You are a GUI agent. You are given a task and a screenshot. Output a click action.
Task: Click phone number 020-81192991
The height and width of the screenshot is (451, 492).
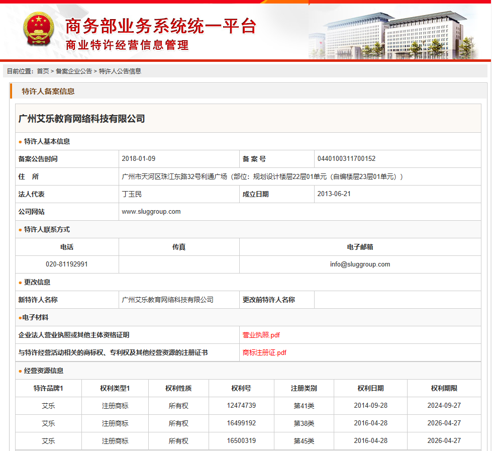pos(67,264)
